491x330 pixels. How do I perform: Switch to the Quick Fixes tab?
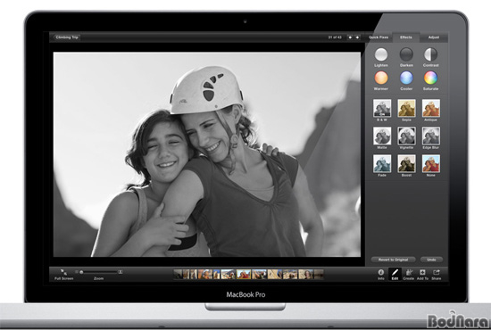pos(379,37)
